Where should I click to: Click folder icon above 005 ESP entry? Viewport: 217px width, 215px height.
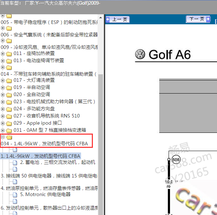tap(9, 16)
